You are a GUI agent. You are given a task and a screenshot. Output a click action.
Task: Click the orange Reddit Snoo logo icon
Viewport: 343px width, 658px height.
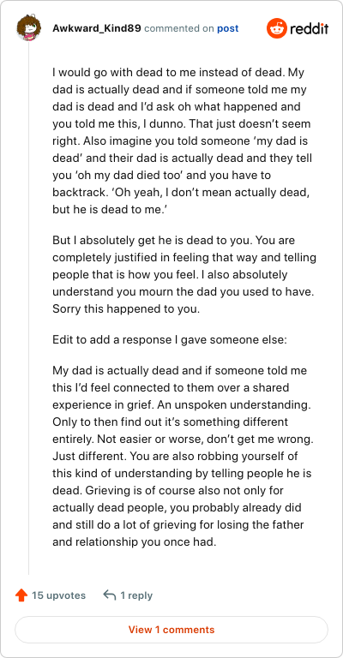[x=276, y=28]
